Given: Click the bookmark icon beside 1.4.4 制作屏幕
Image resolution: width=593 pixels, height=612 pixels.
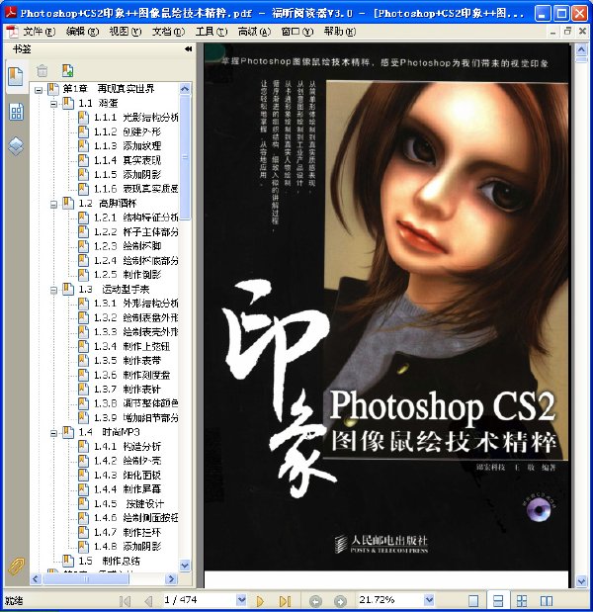Looking at the screenshot, I should click(83, 489).
